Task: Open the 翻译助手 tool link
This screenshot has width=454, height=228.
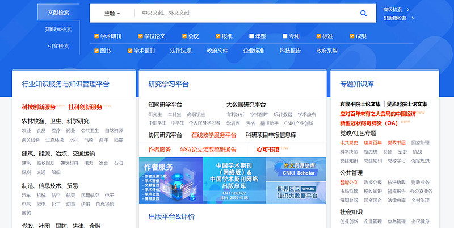Action: 269,123
